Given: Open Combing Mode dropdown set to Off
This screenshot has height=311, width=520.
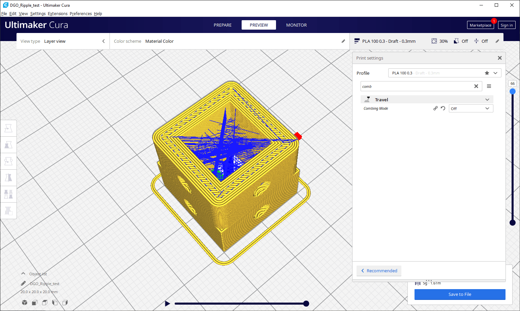Looking at the screenshot, I should point(471,108).
